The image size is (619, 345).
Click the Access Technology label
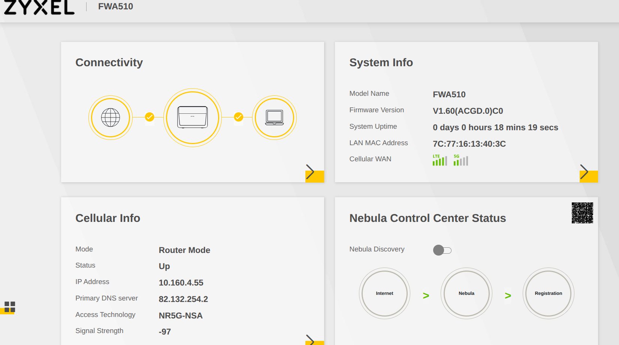click(105, 315)
